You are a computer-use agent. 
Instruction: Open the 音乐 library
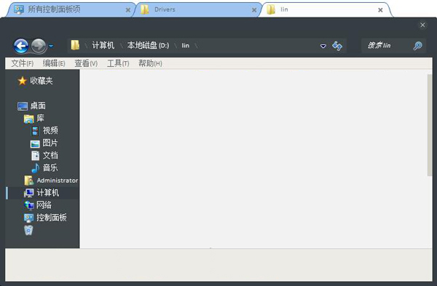click(x=50, y=167)
